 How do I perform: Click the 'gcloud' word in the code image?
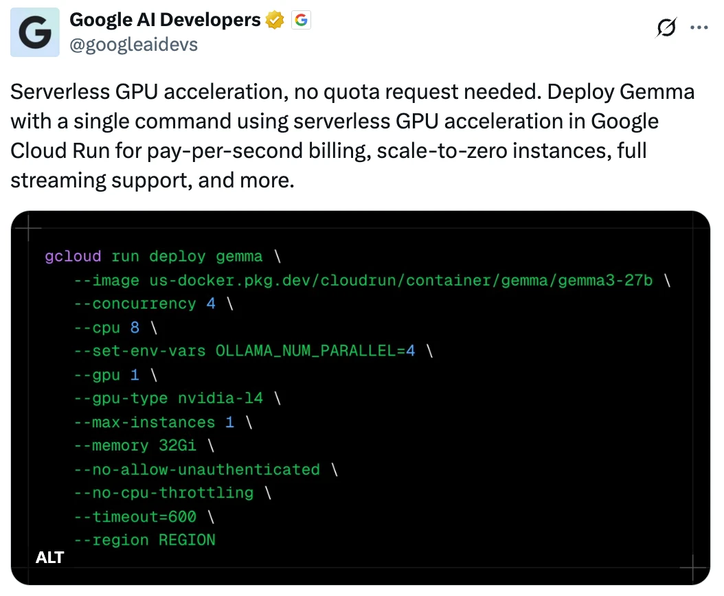[x=73, y=256]
